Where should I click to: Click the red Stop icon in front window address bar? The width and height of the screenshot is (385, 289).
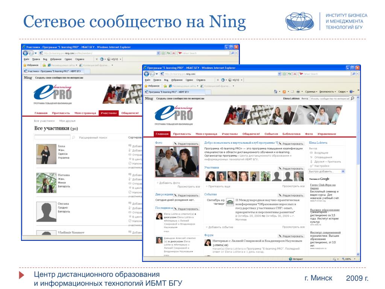(295, 74)
